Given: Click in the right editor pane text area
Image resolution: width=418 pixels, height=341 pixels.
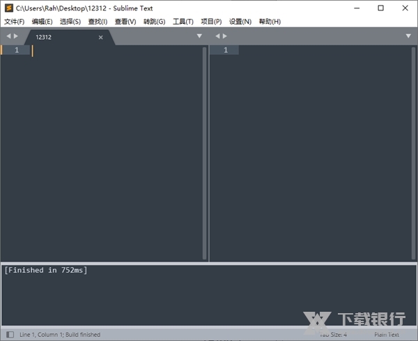Looking at the screenshot, I should coord(325,153).
